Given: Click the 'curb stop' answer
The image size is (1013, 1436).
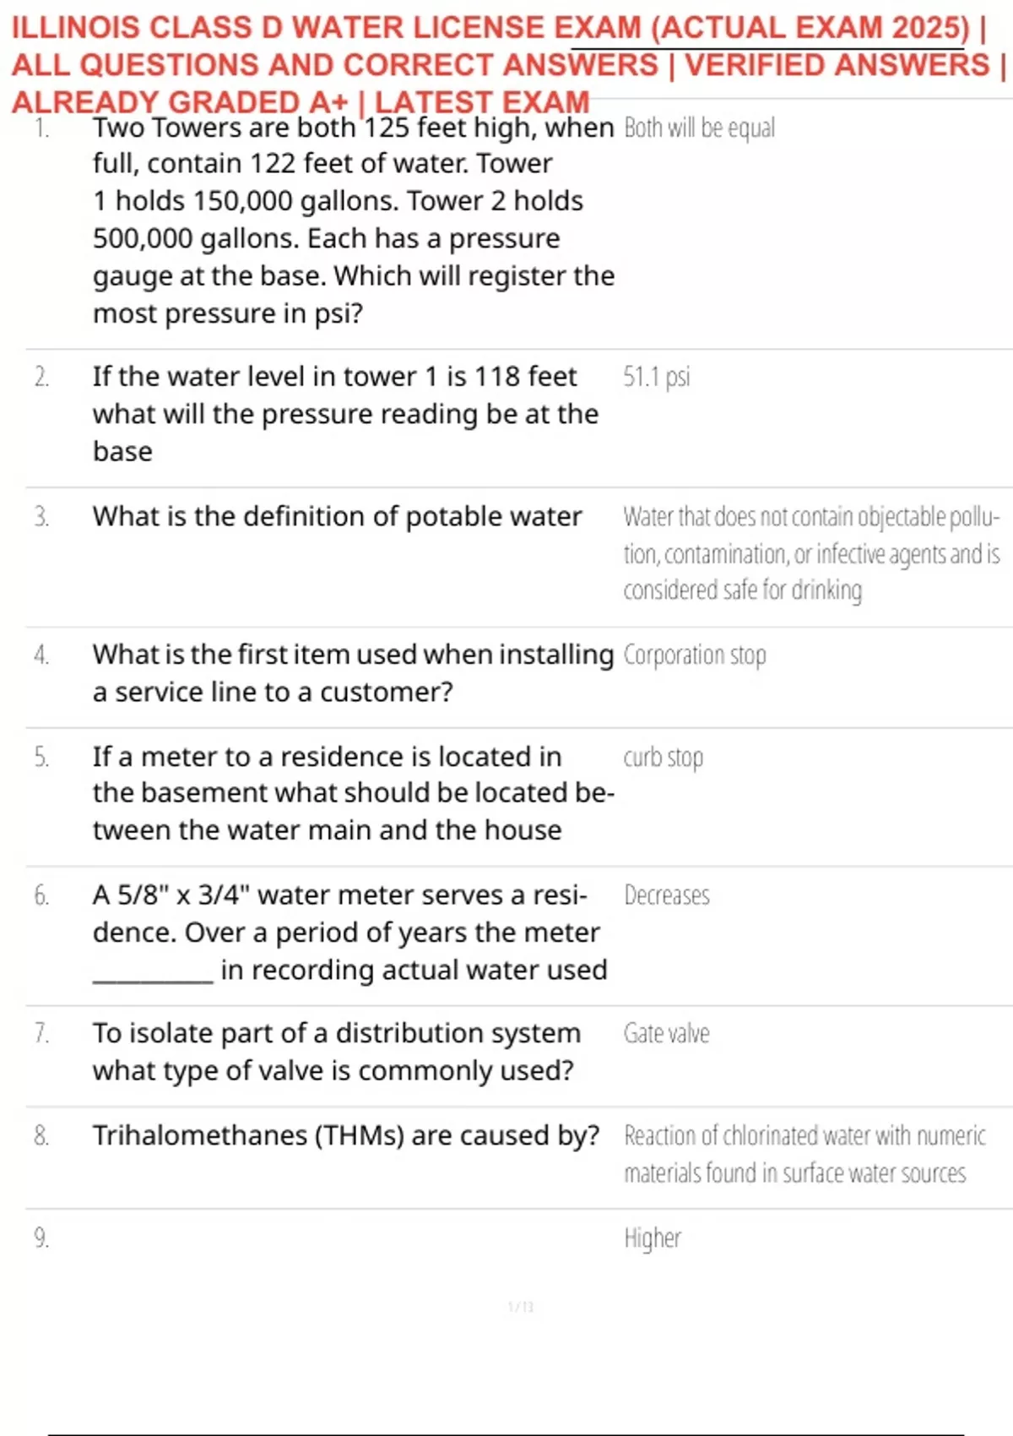Looking at the screenshot, I should pyautogui.click(x=664, y=758).
